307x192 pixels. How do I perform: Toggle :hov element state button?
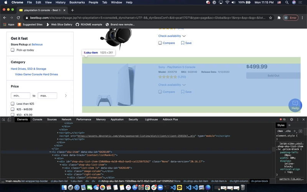pos(280,131)
